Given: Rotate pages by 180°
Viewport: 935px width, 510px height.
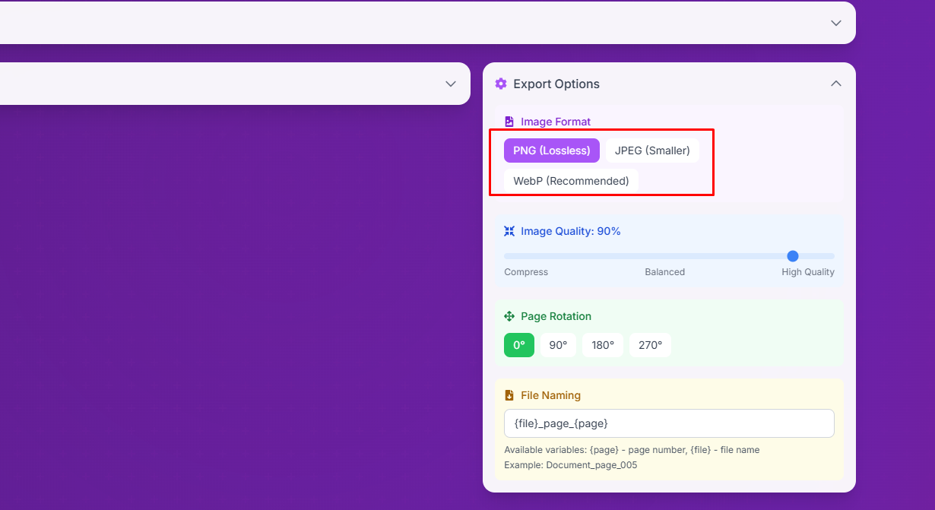Looking at the screenshot, I should click(603, 345).
